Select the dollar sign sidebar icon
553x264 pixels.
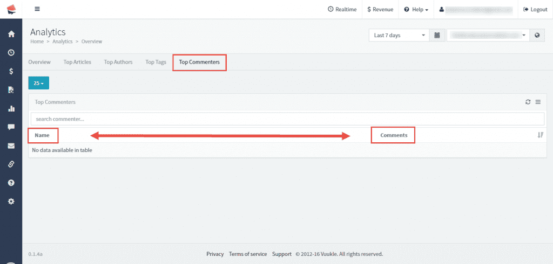(11, 71)
